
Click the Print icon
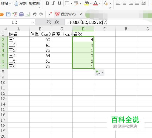pos(22,14)
